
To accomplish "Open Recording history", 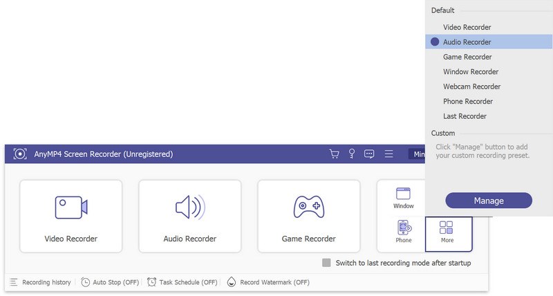I will point(40,282).
